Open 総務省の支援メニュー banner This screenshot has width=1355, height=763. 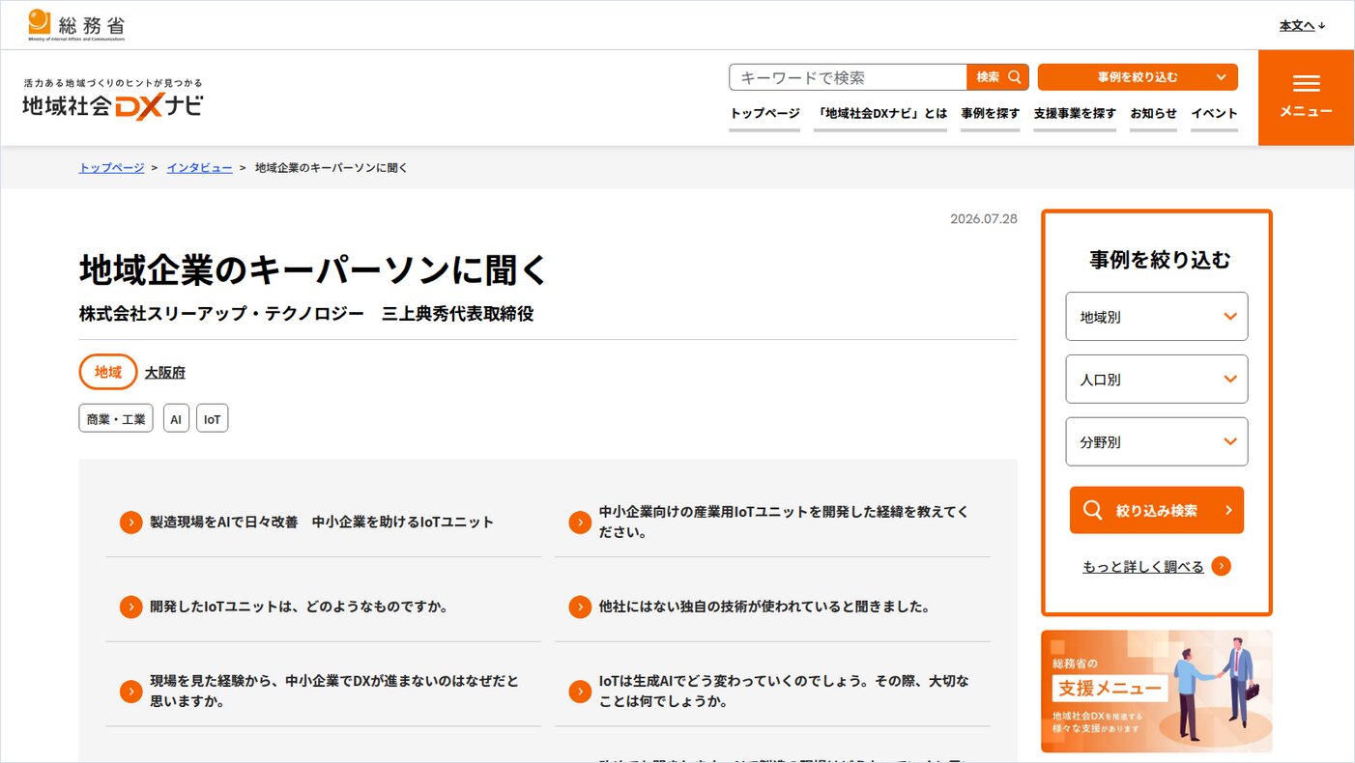[1157, 692]
